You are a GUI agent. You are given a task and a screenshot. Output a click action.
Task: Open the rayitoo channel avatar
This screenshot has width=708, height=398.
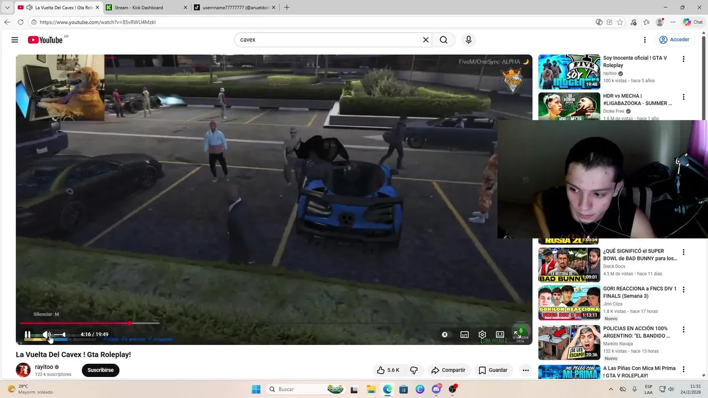23,370
